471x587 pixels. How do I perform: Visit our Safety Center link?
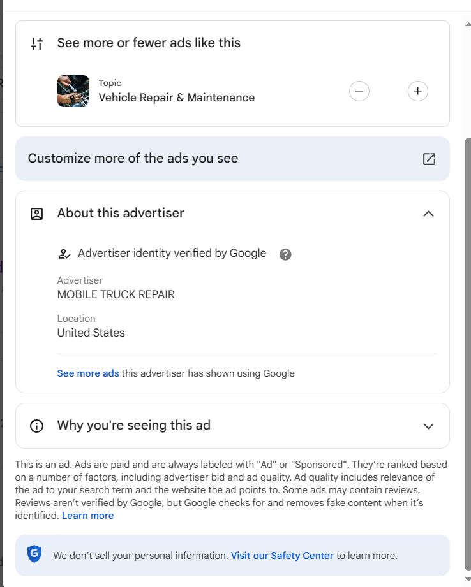[282, 556]
